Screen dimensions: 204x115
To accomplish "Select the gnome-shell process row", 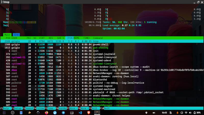I will pyautogui.click(x=102, y=44).
